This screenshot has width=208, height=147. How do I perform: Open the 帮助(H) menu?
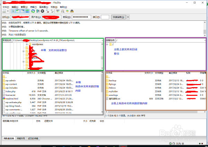tap(63, 7)
